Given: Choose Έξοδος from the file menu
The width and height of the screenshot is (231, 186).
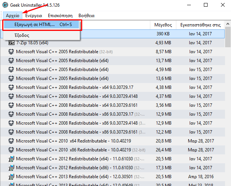Looking at the screenshot, I should [x=42, y=35].
